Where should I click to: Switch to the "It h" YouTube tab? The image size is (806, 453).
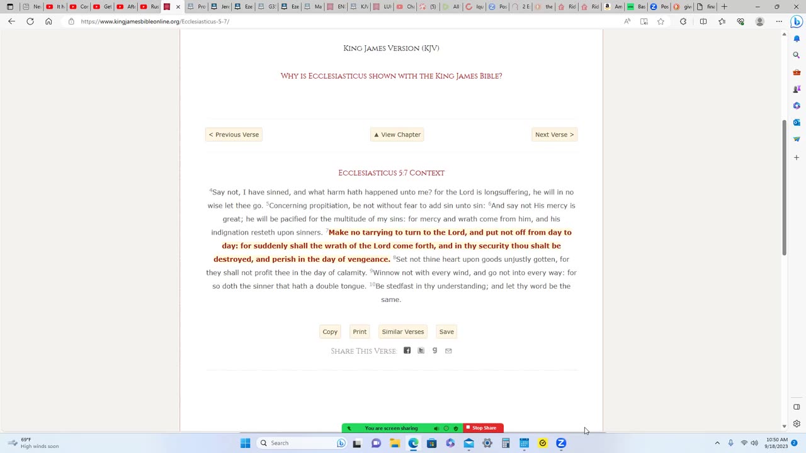click(55, 7)
